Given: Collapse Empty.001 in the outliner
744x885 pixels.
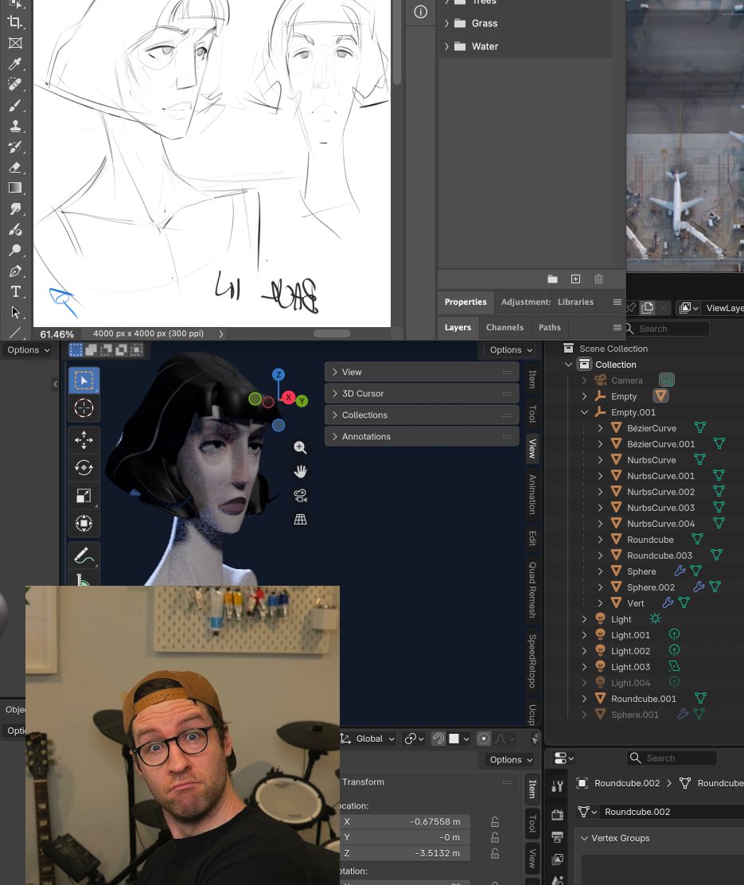Looking at the screenshot, I should (584, 412).
